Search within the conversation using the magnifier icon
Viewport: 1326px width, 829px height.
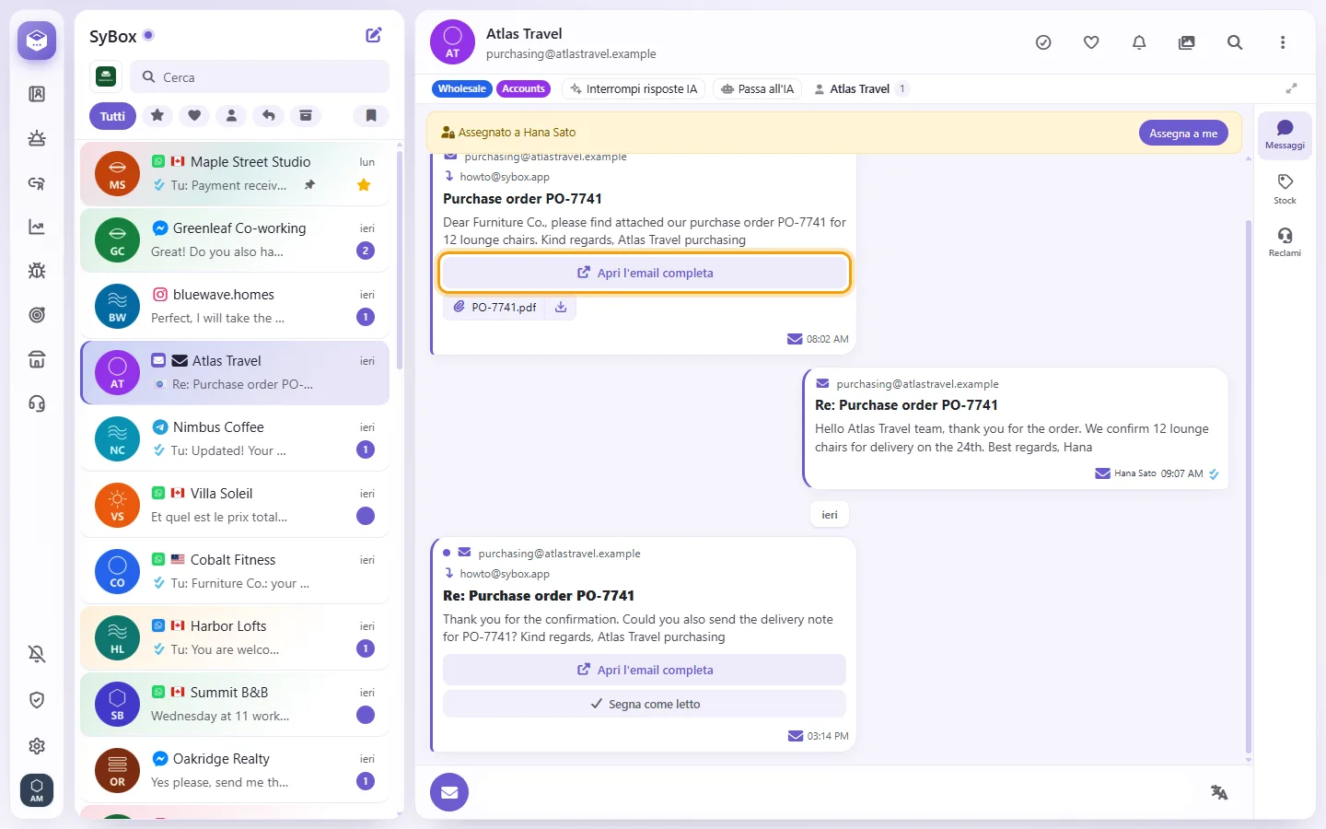(x=1235, y=42)
